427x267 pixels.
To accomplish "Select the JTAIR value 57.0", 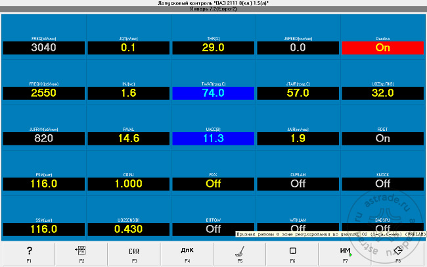I will 298,93.
